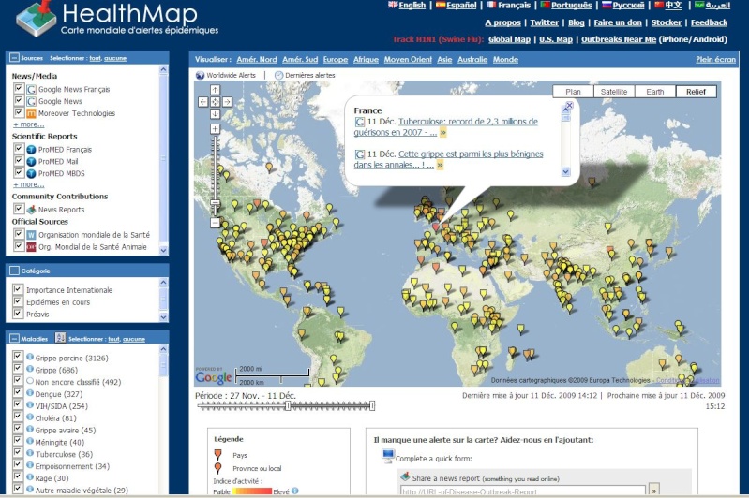Uncheck Moreover Technologies source
The image size is (749, 498).
pyautogui.click(x=19, y=112)
